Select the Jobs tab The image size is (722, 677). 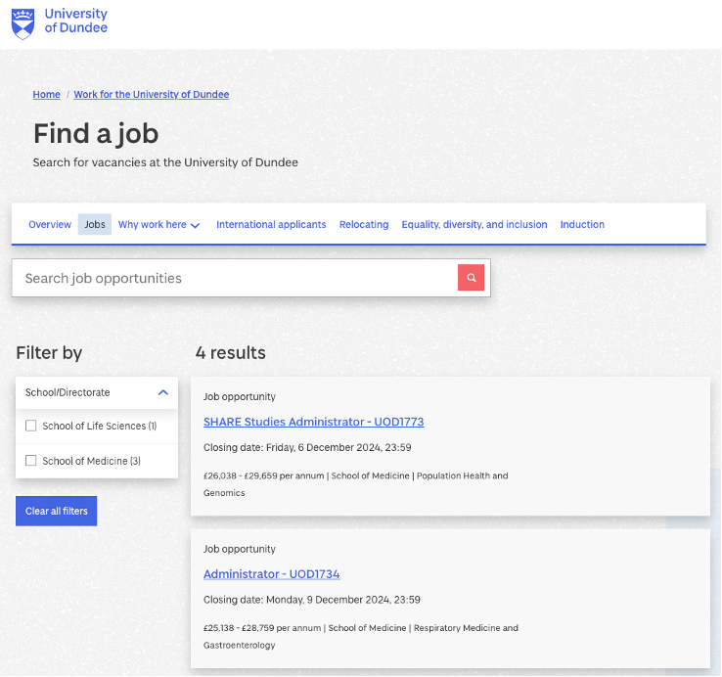pos(95,225)
